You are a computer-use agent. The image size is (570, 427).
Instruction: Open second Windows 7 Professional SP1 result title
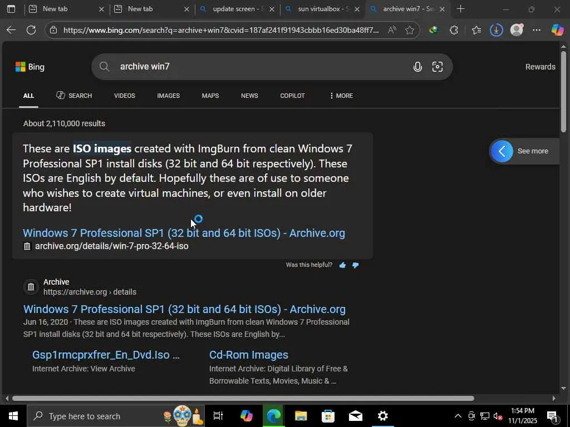point(184,309)
